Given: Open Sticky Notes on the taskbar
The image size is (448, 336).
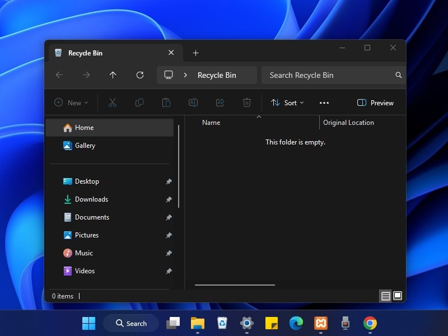Looking at the screenshot, I should (x=272, y=323).
